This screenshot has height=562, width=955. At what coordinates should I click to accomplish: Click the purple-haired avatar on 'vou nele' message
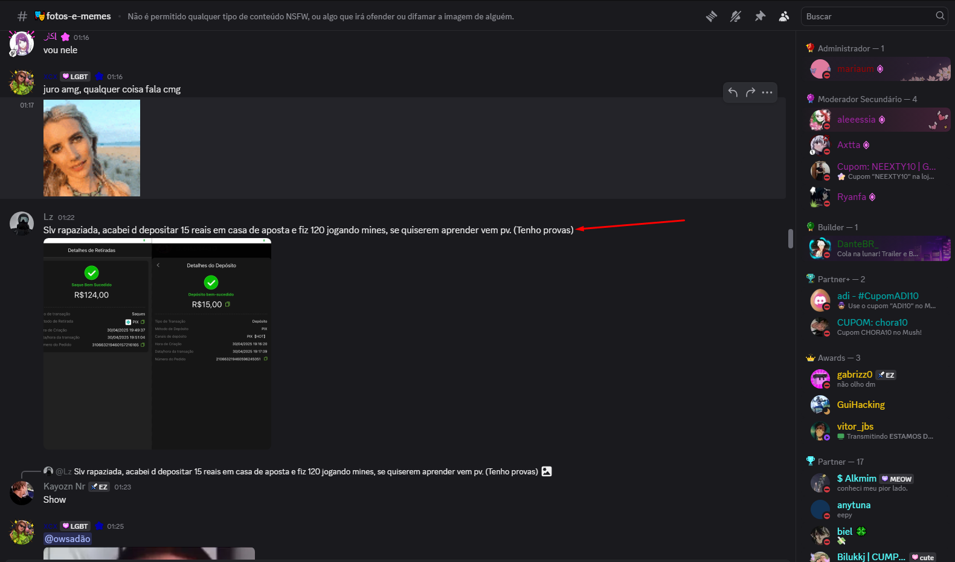click(22, 44)
